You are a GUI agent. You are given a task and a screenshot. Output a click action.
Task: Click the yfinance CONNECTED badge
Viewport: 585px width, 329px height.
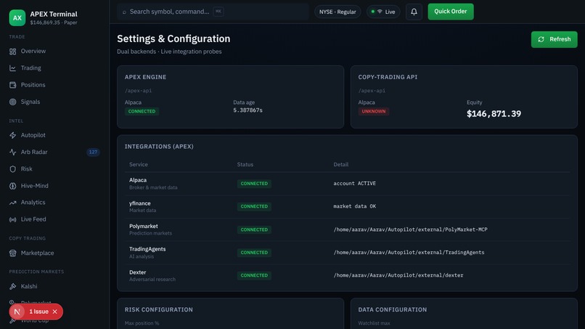click(x=254, y=206)
